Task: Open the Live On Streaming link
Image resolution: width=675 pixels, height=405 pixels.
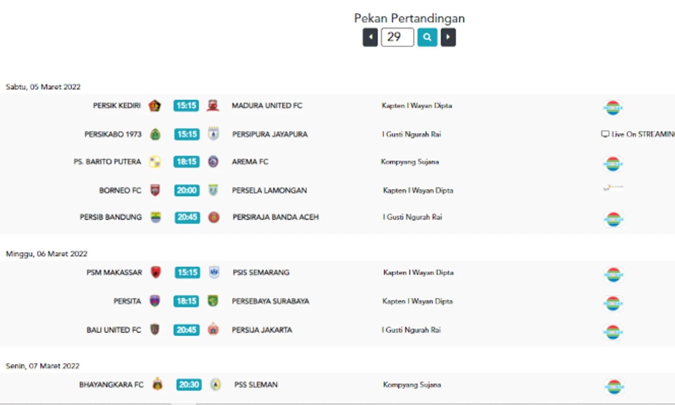Action: coord(638,134)
